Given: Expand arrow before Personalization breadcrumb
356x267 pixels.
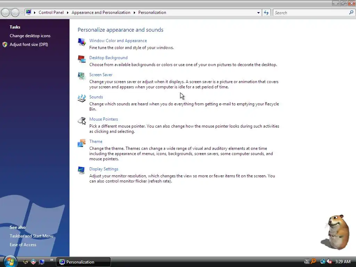Looking at the screenshot, I should coord(135,13).
